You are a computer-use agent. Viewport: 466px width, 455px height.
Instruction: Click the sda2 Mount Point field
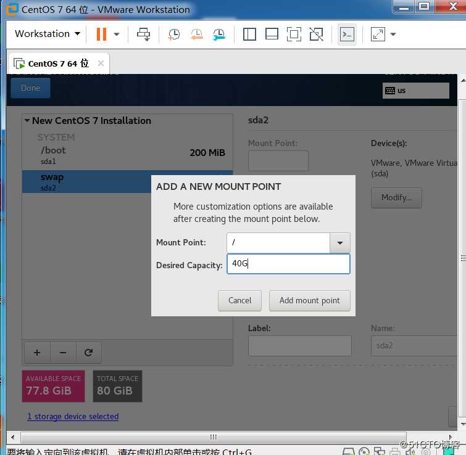[278, 161]
